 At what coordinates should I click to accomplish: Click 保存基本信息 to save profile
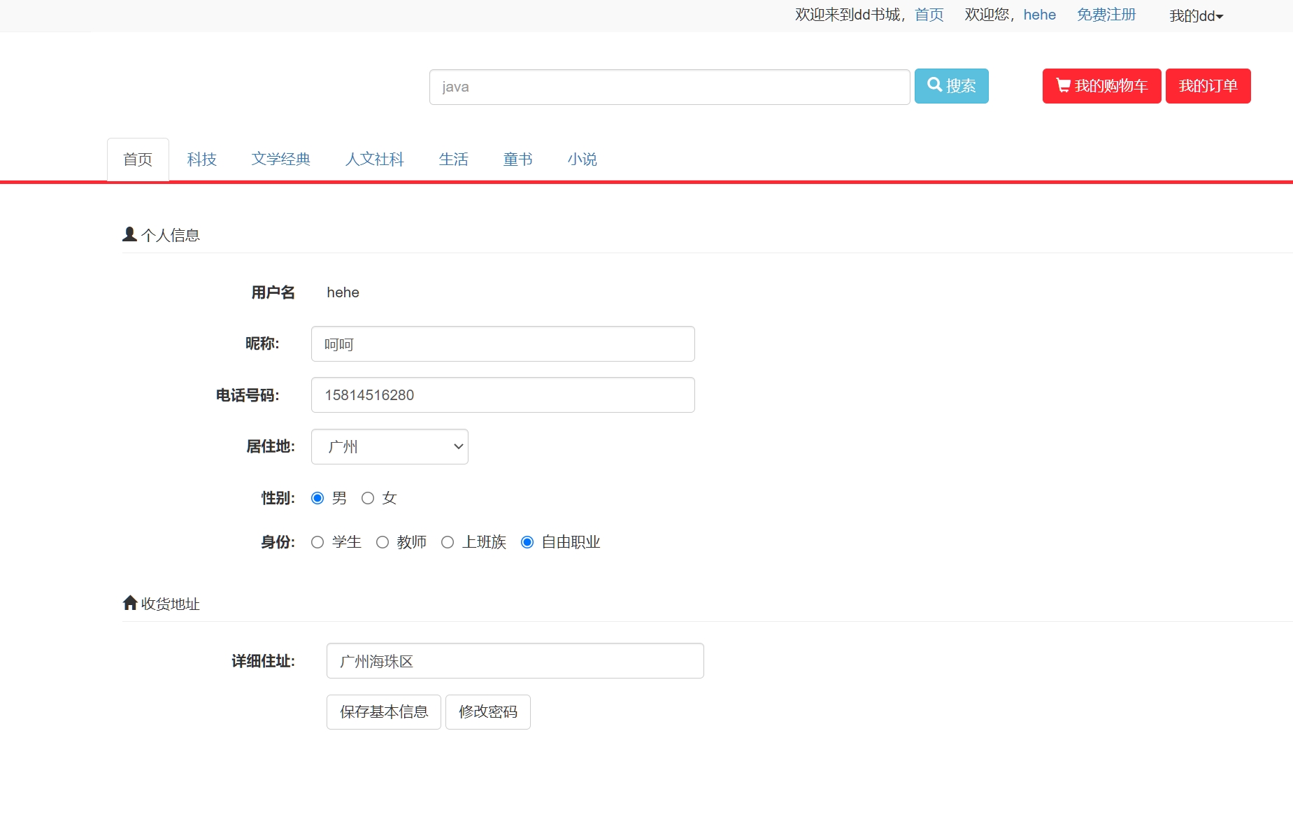tap(384, 712)
